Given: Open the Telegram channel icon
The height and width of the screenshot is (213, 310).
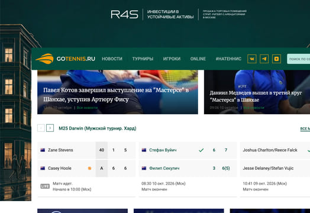Looking at the screenshot, I should (264, 59).
